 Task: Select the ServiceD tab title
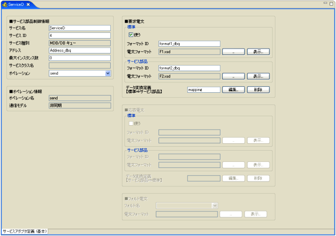(16, 4)
